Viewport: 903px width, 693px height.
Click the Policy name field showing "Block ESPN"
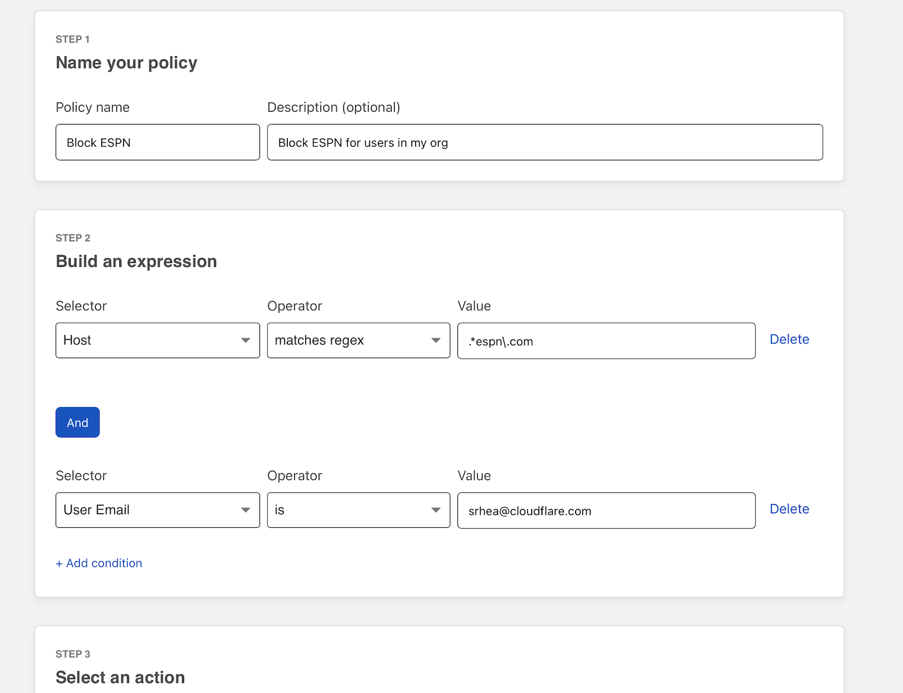pos(157,142)
